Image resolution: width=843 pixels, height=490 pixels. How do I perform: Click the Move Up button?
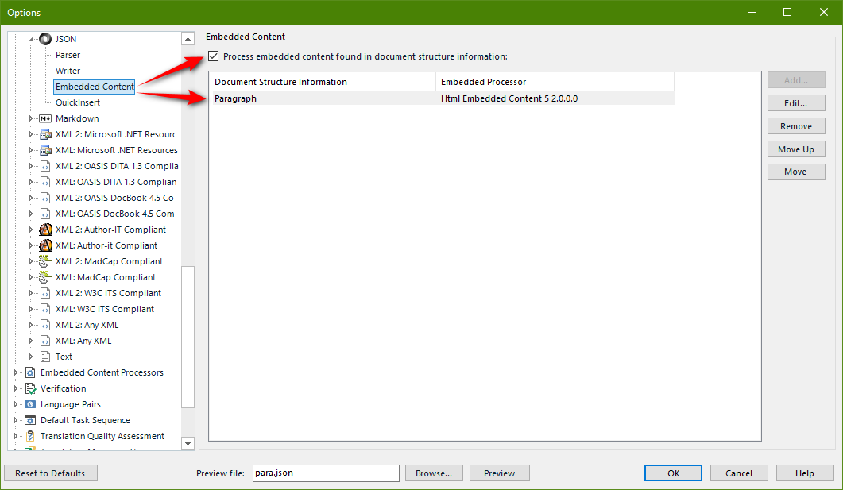point(795,149)
